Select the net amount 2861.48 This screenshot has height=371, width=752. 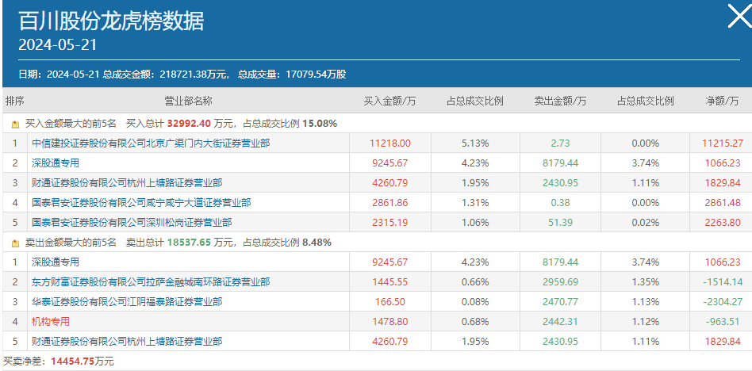(x=723, y=203)
